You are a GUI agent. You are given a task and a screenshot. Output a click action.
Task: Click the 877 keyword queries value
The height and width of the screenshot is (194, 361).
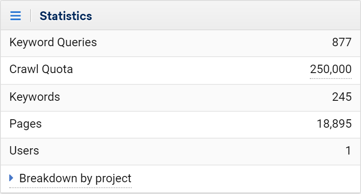click(x=342, y=42)
